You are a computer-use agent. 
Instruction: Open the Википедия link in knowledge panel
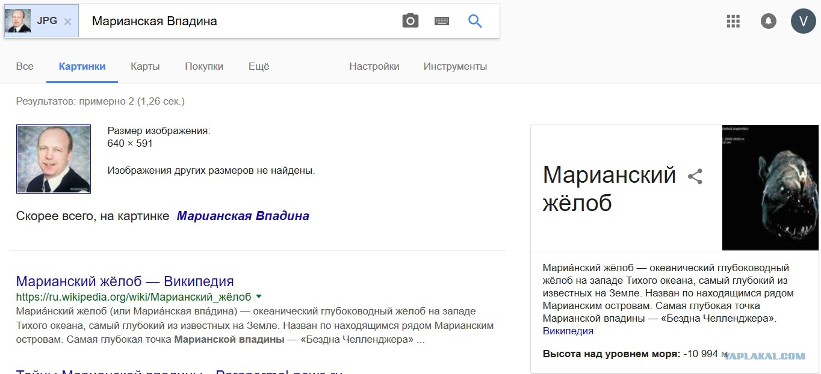[x=568, y=331]
